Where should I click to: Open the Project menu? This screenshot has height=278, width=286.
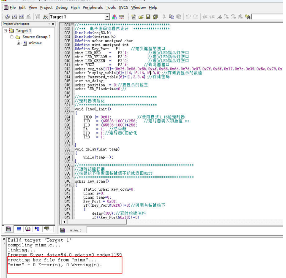pyautogui.click(x=46, y=7)
